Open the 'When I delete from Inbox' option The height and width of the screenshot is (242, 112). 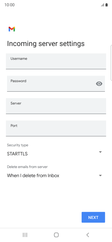click(x=33, y=176)
